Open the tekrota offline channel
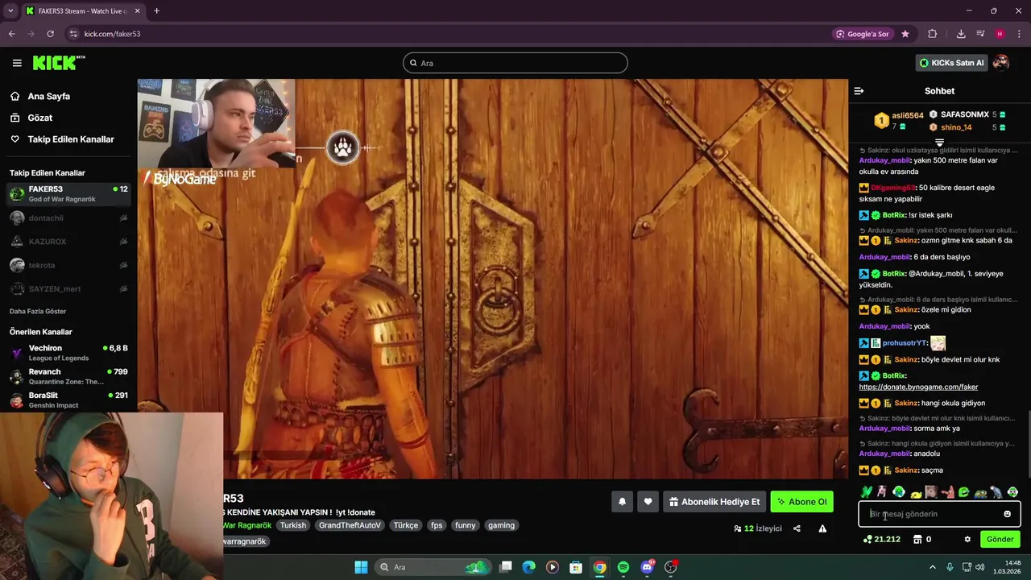The height and width of the screenshot is (580, 1031). (68, 265)
